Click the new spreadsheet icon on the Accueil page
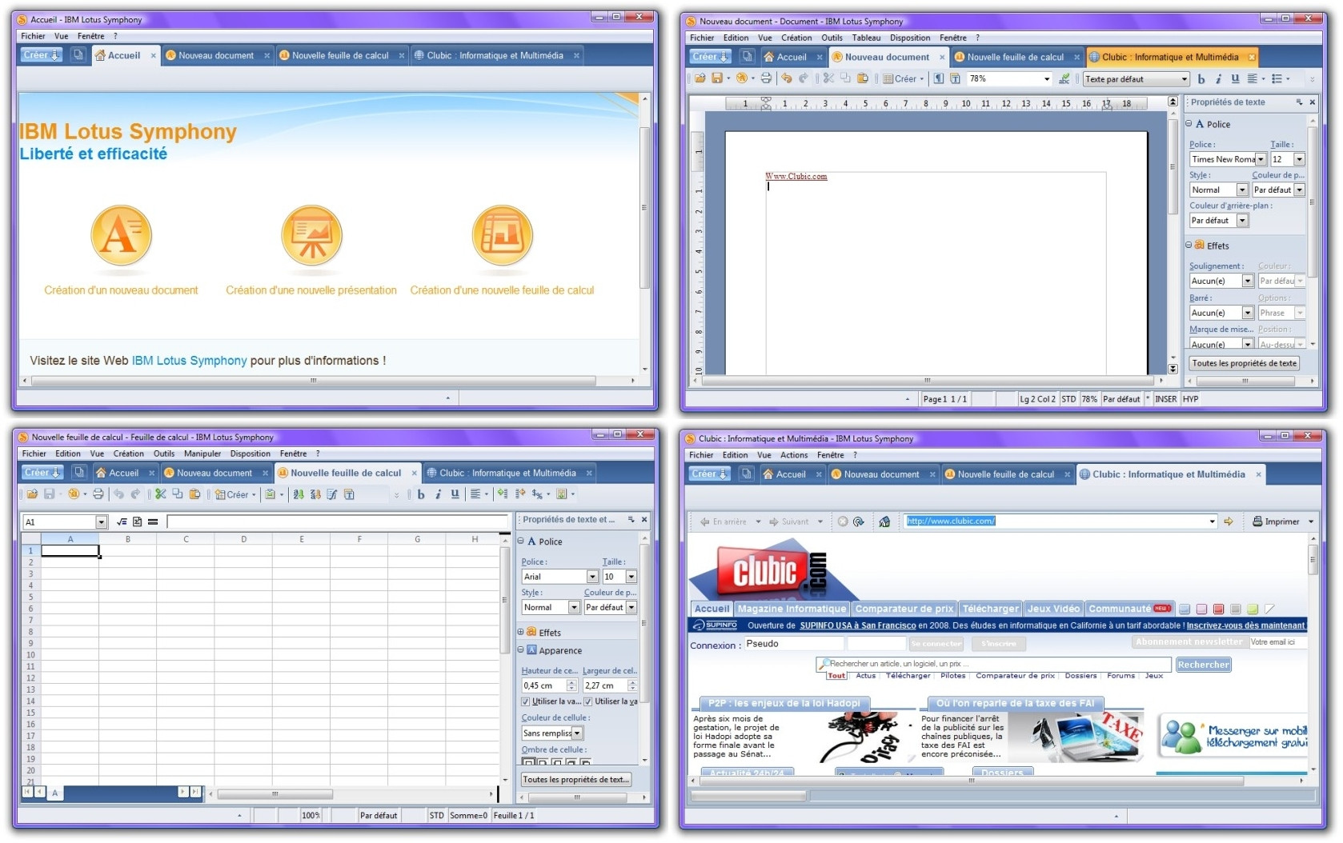 pyautogui.click(x=502, y=237)
